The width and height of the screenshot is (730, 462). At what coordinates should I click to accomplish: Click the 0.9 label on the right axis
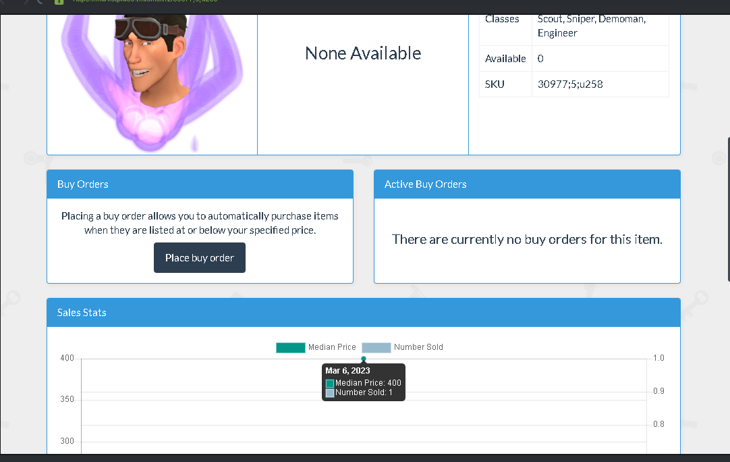(x=658, y=391)
